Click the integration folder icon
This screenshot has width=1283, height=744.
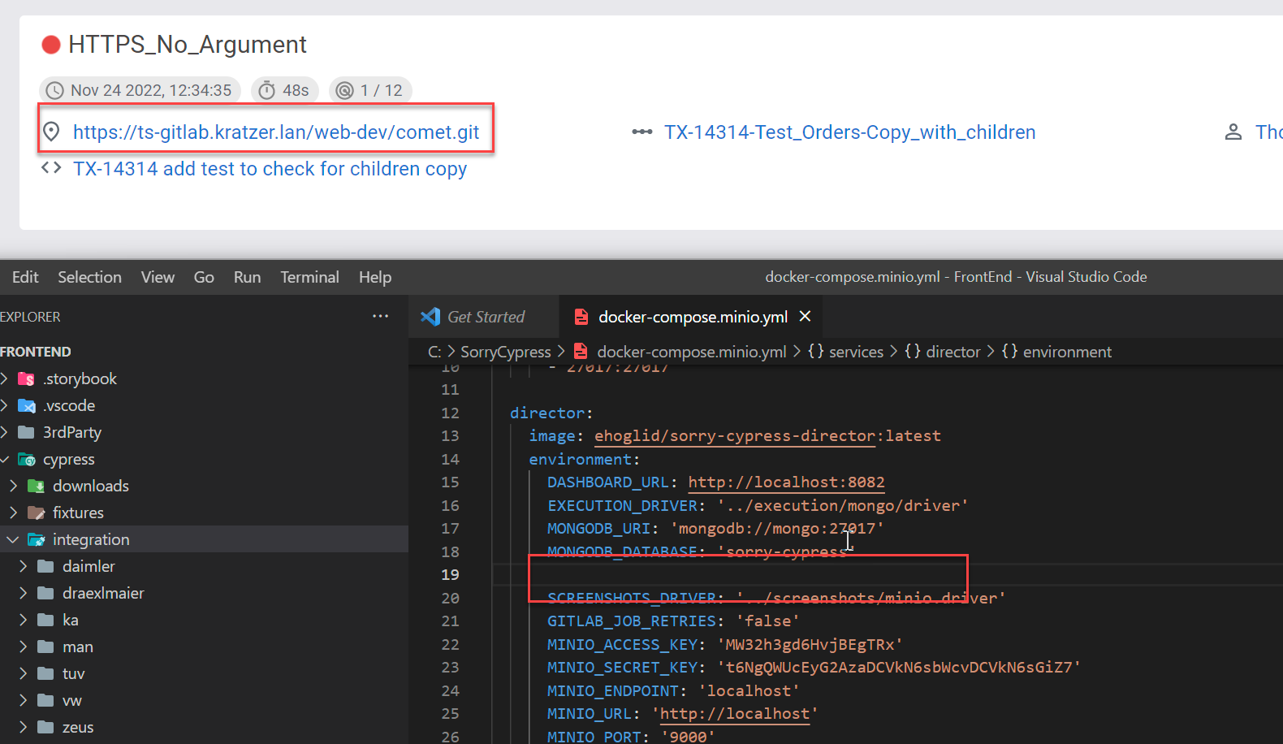click(36, 539)
